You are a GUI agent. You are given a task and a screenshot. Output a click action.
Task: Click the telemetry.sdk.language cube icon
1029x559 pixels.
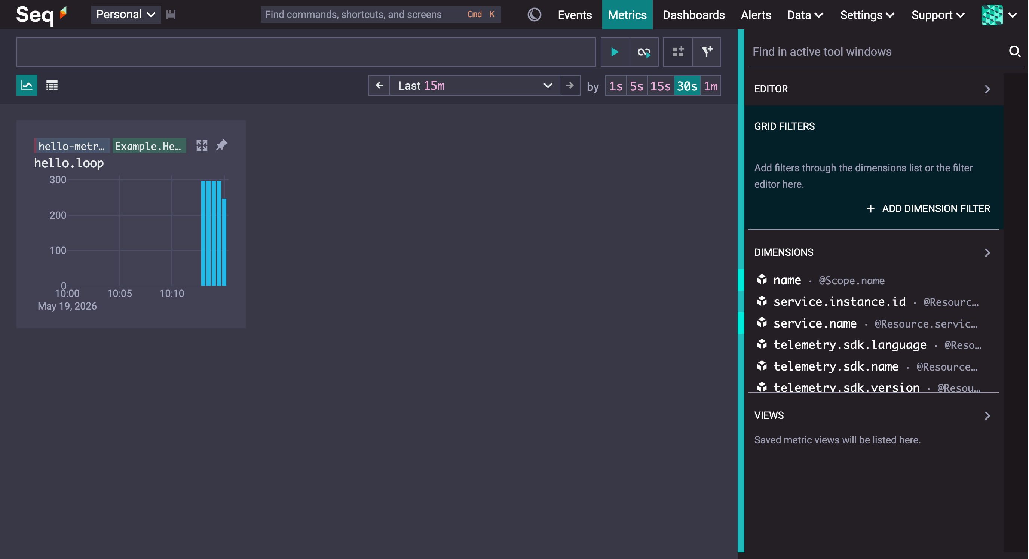click(x=762, y=344)
